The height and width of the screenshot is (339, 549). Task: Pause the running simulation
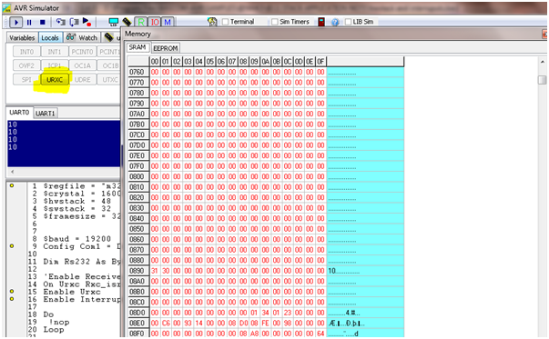point(29,23)
